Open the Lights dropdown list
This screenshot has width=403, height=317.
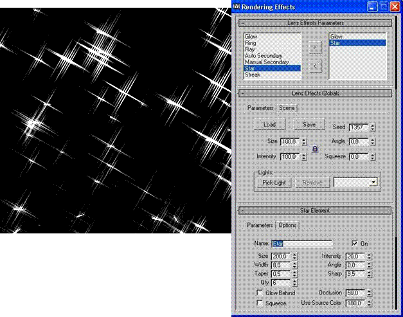[x=373, y=183]
